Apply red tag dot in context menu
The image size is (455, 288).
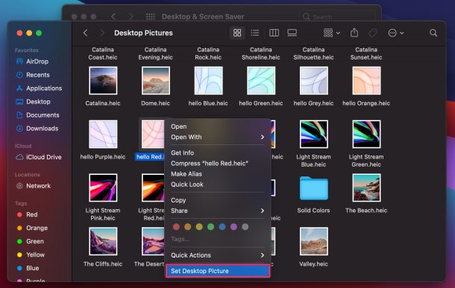(x=176, y=227)
